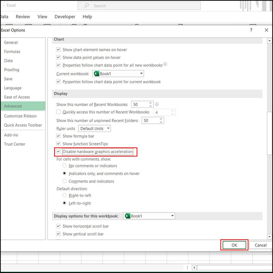Viewport: 273px width, 273px height.
Task: Check Disable hardware graphics acceleration
Action: (x=58, y=152)
